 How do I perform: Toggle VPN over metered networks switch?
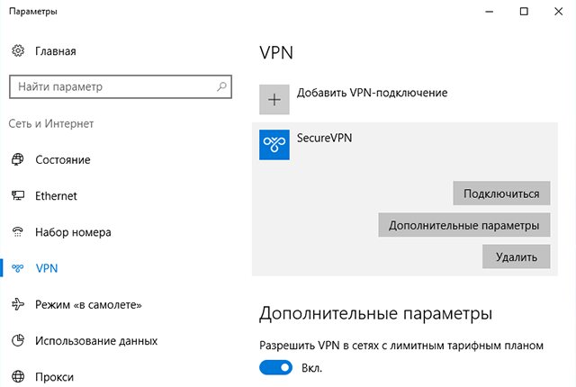(276, 367)
